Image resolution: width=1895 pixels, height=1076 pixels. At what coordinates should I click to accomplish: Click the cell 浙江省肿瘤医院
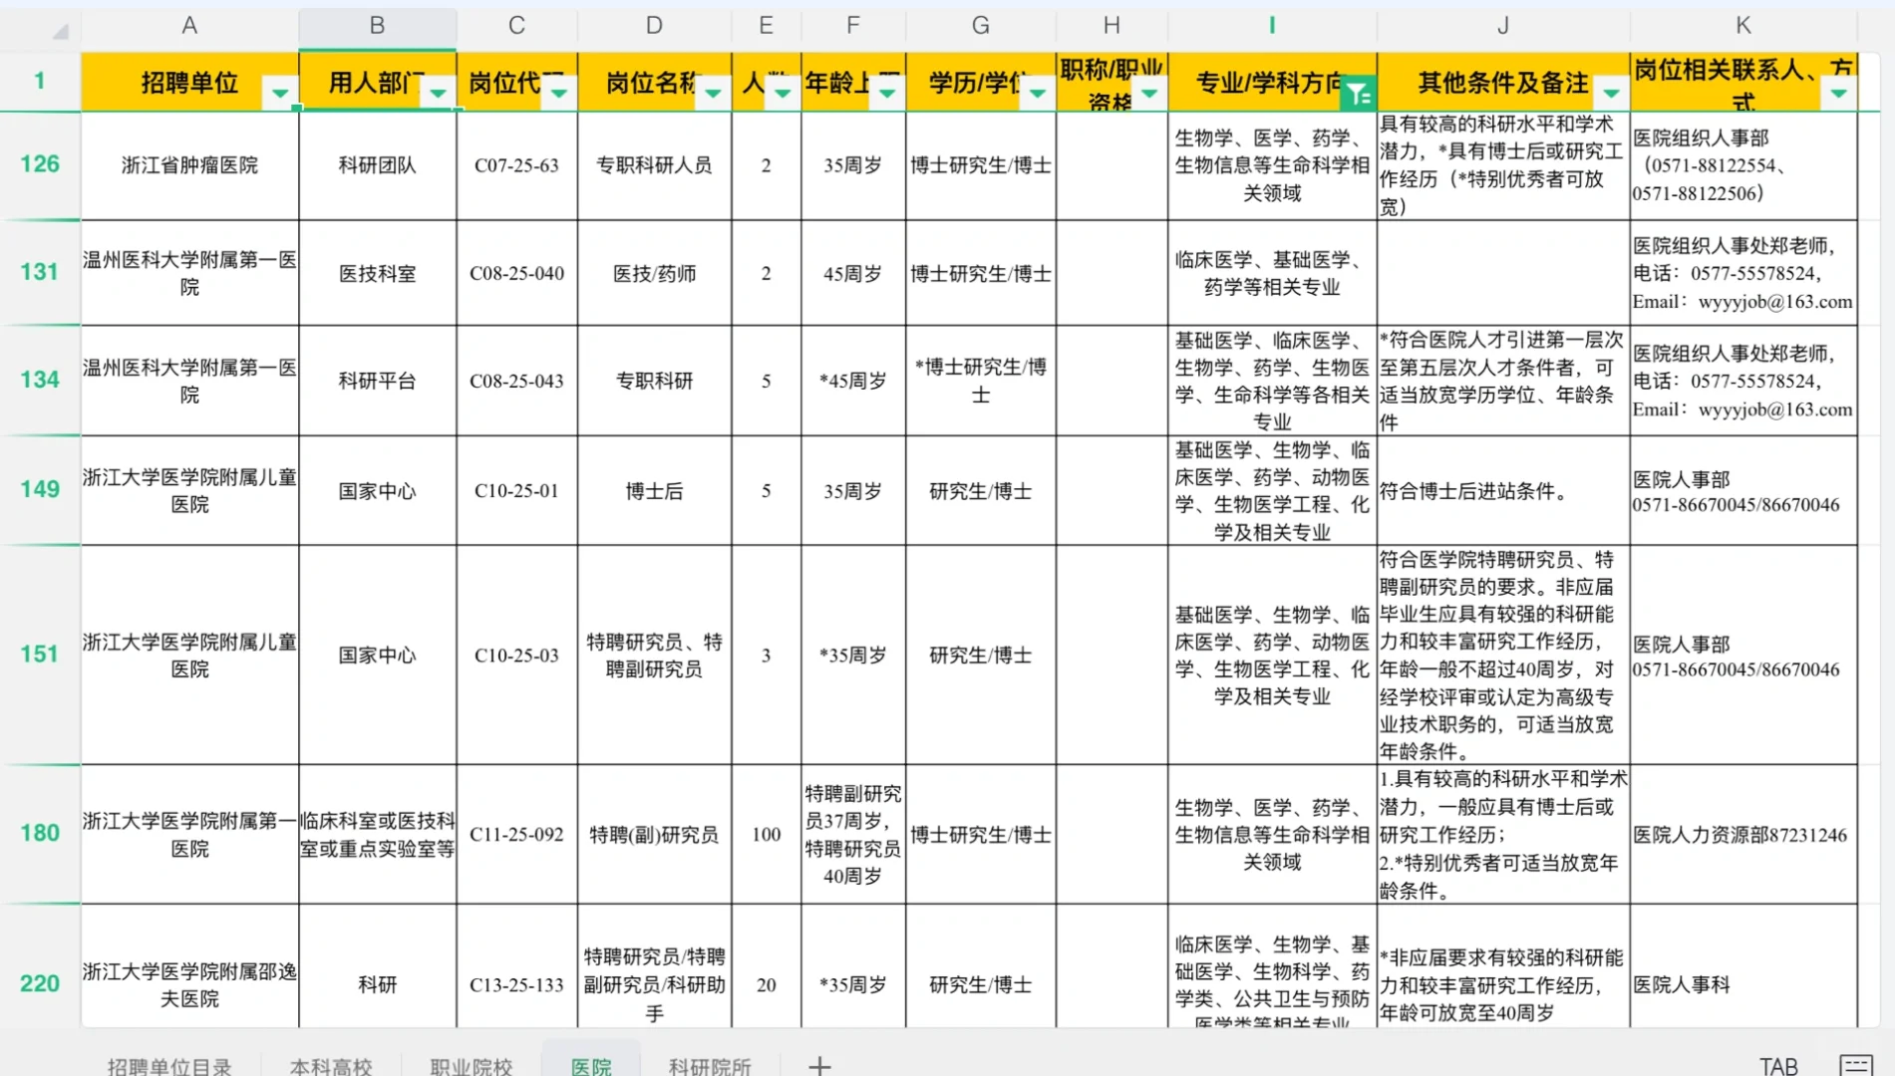click(x=189, y=165)
